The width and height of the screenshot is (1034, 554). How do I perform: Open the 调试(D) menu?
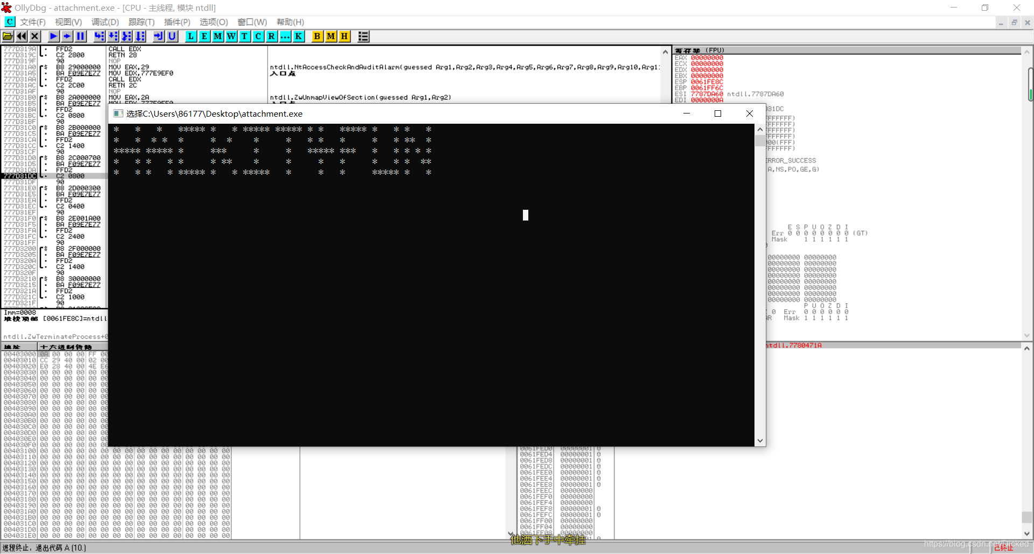coord(105,22)
